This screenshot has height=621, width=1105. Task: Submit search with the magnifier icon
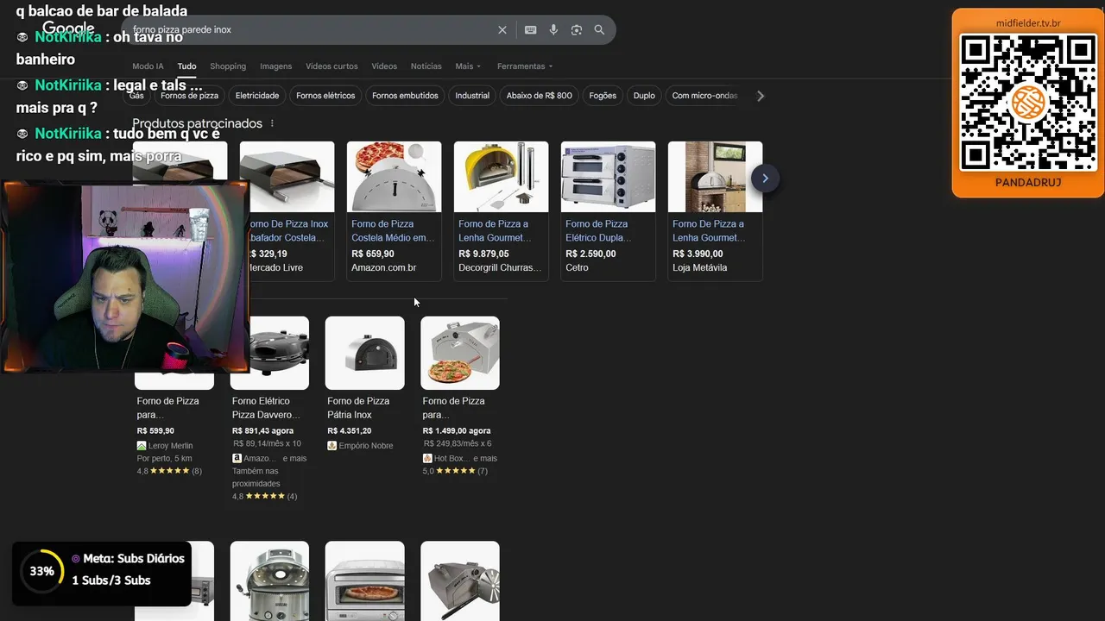click(x=599, y=30)
